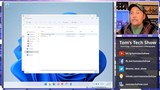
Task: Select OneDrive in navigation pane
Action: (30, 49)
